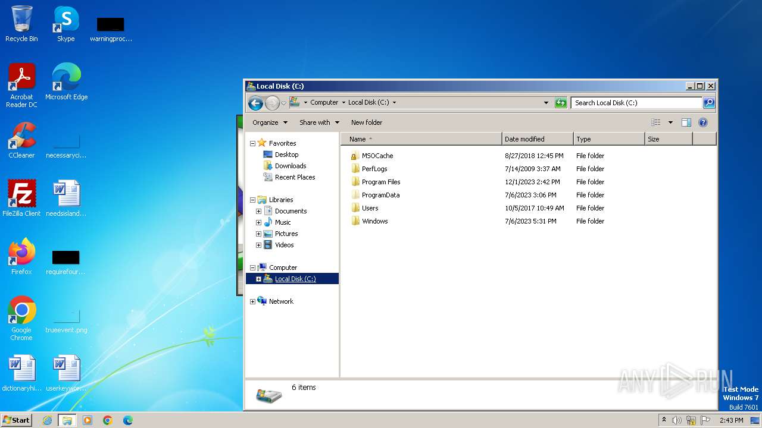
Task: Open Internet Explorer from taskbar
Action: [x=47, y=420]
